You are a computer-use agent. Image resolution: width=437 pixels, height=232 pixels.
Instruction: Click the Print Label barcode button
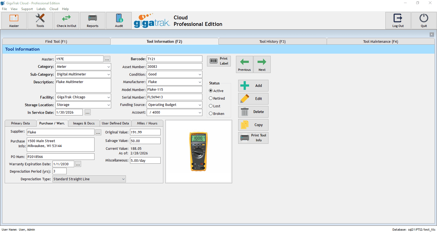click(219, 61)
